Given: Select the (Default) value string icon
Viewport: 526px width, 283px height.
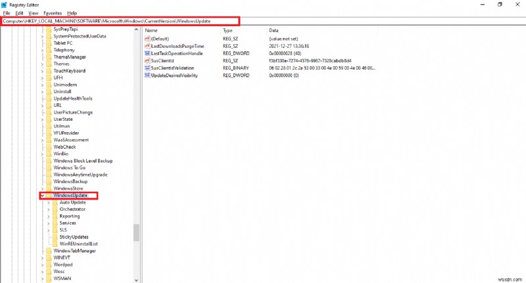Looking at the screenshot, I should pyautogui.click(x=147, y=39).
